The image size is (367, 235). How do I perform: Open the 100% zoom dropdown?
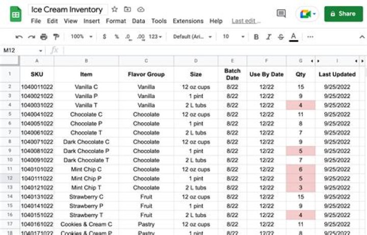82,37
